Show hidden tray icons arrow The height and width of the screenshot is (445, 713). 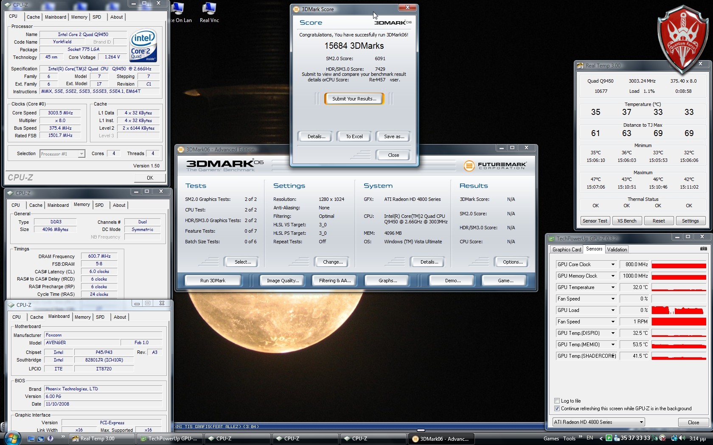pos(601,439)
